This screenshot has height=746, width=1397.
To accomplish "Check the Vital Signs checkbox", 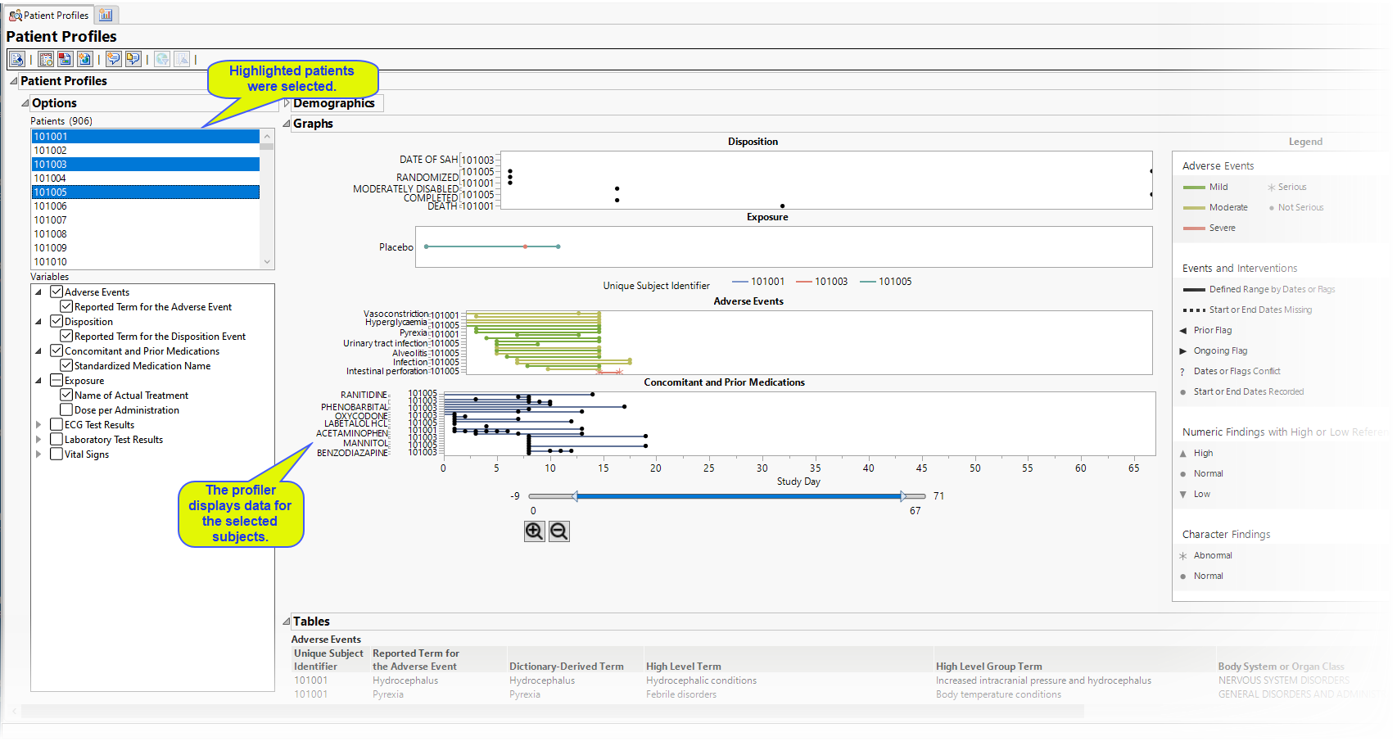I will (x=57, y=454).
